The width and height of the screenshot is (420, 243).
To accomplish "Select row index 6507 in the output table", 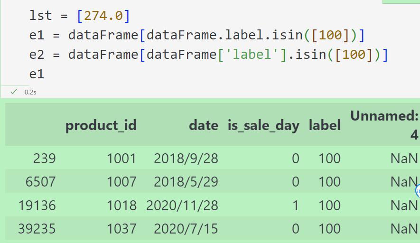I will coord(40,182).
